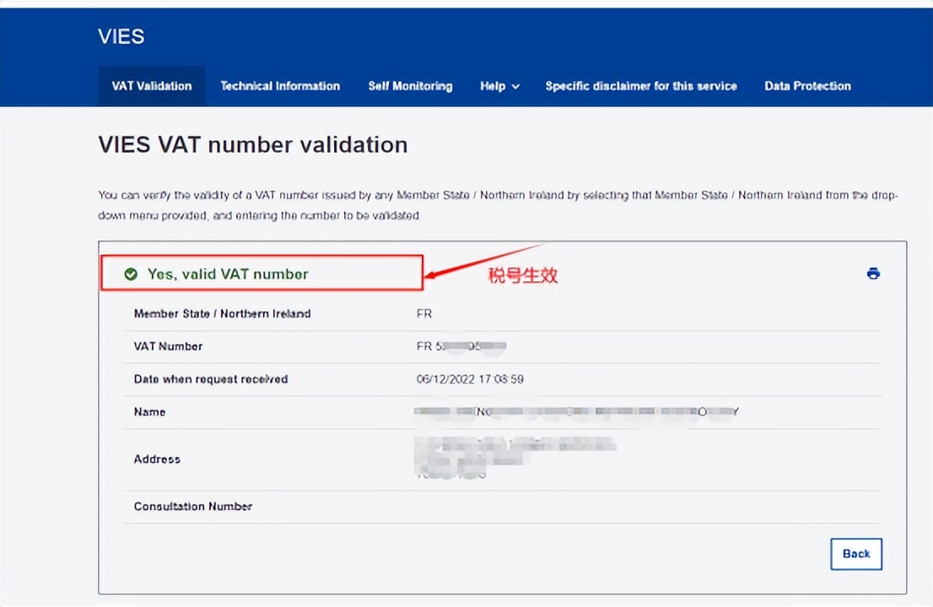
Task: Click the blurred company Name value
Action: [x=577, y=412]
